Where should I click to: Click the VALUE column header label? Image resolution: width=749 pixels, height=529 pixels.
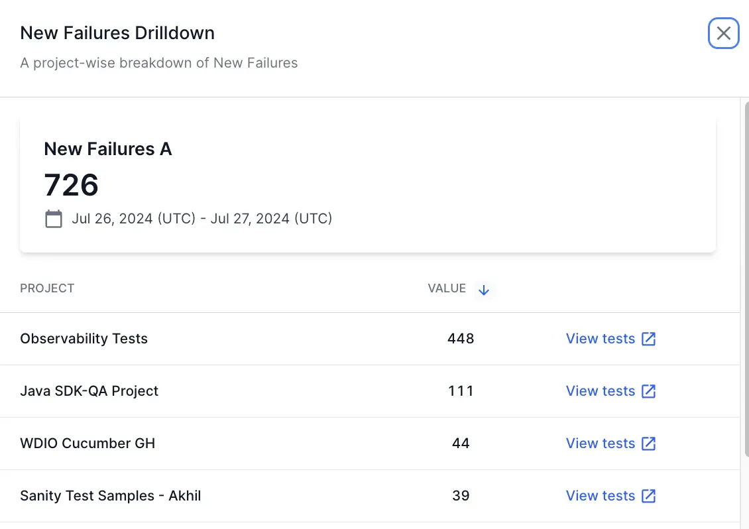tap(447, 288)
